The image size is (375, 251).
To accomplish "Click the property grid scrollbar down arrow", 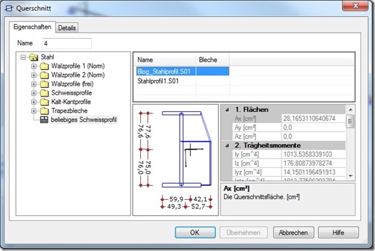I will click(x=350, y=176).
